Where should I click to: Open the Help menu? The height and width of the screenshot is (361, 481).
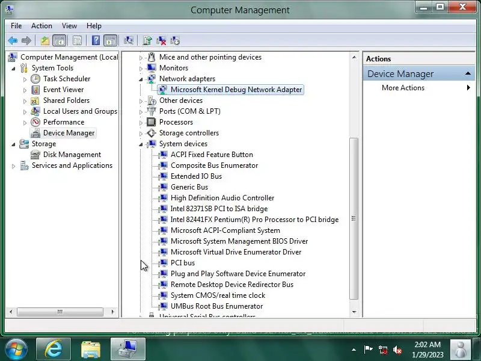coord(94,26)
